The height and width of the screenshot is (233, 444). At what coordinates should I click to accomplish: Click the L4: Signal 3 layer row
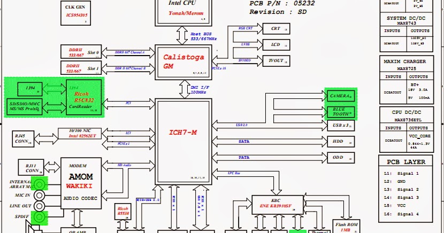pos(401,197)
